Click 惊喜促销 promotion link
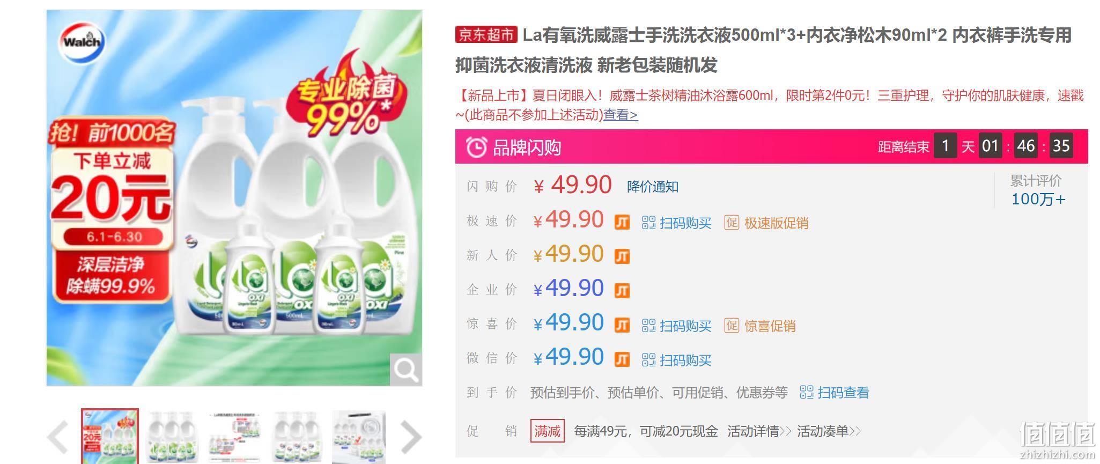The height and width of the screenshot is (464, 1100). [770, 326]
